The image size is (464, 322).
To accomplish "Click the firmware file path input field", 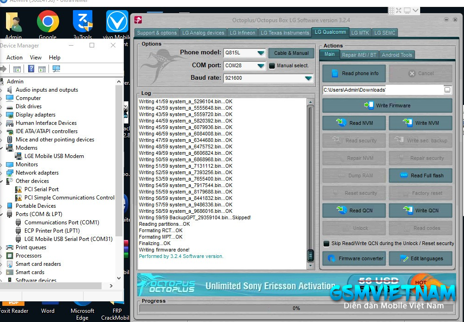I will pos(383,90).
